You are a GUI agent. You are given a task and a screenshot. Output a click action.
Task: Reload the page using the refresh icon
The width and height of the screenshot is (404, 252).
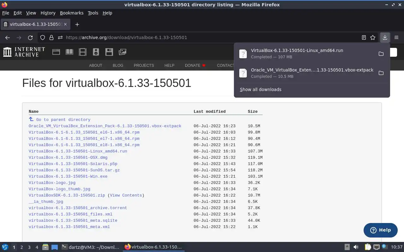point(30,37)
